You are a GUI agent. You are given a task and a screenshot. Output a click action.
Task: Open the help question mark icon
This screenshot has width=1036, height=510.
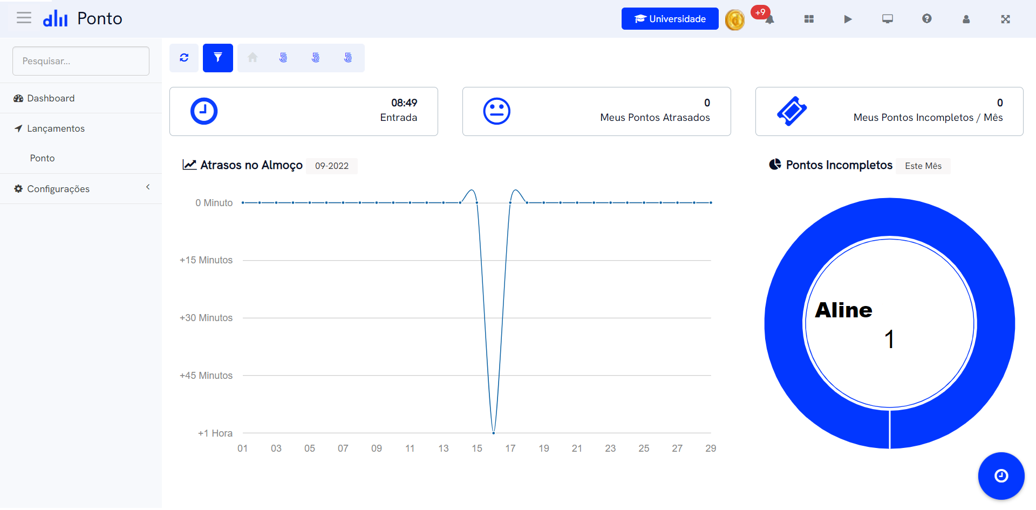pyautogui.click(x=927, y=19)
